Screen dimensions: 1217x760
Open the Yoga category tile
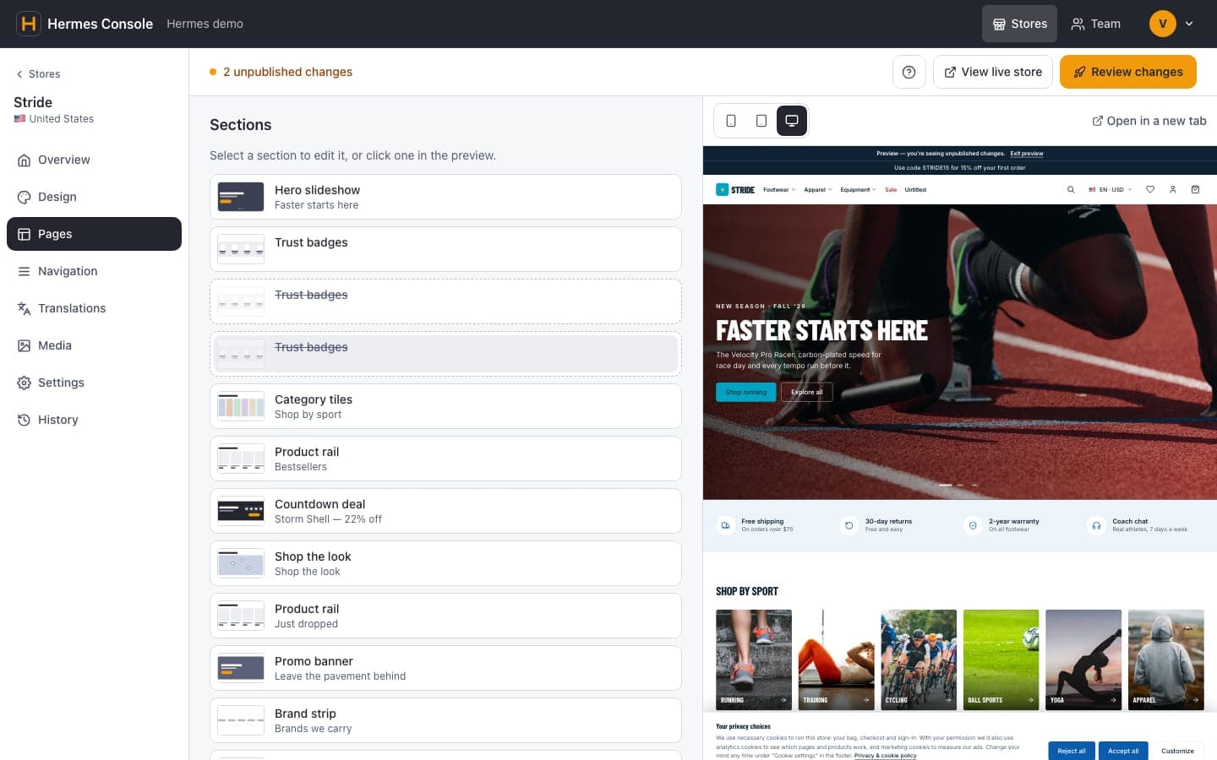pyautogui.click(x=1083, y=660)
